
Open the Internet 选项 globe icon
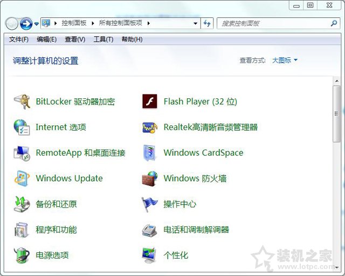pos(22,127)
